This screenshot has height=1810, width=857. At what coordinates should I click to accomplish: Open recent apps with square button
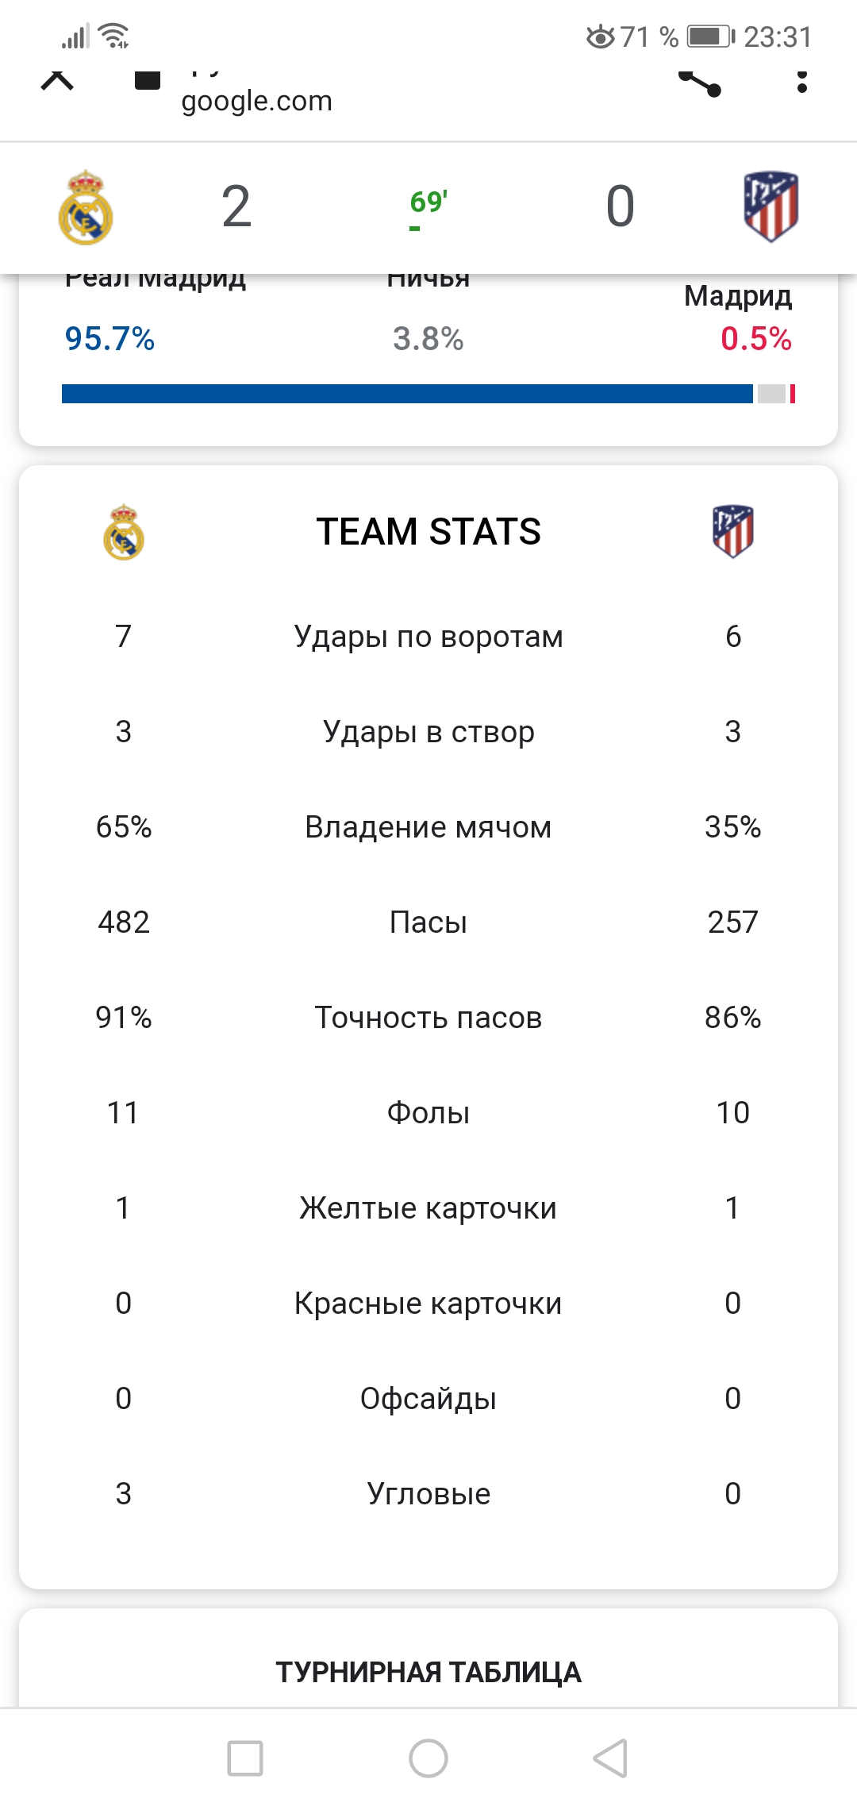point(245,1758)
